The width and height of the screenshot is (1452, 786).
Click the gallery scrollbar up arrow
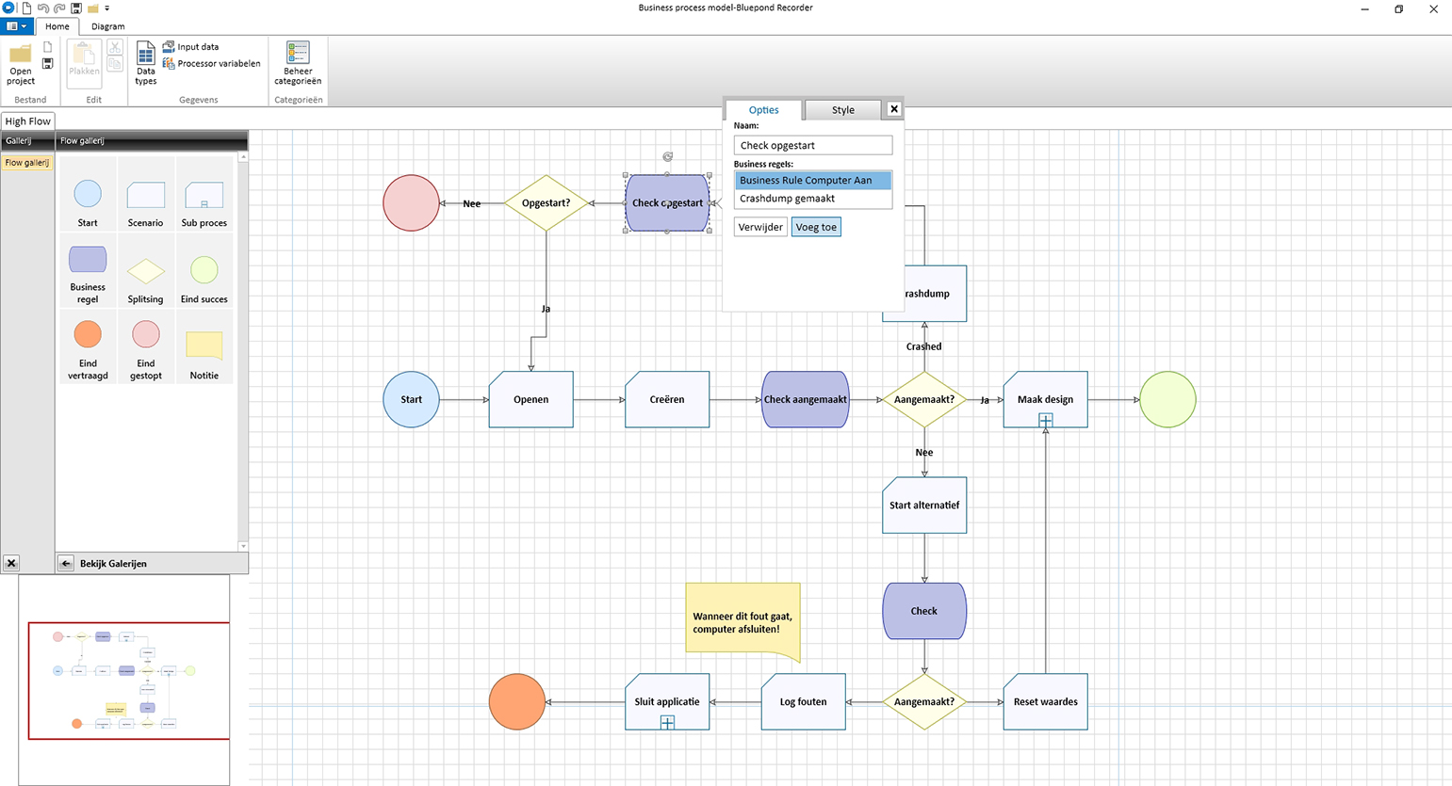pos(243,157)
